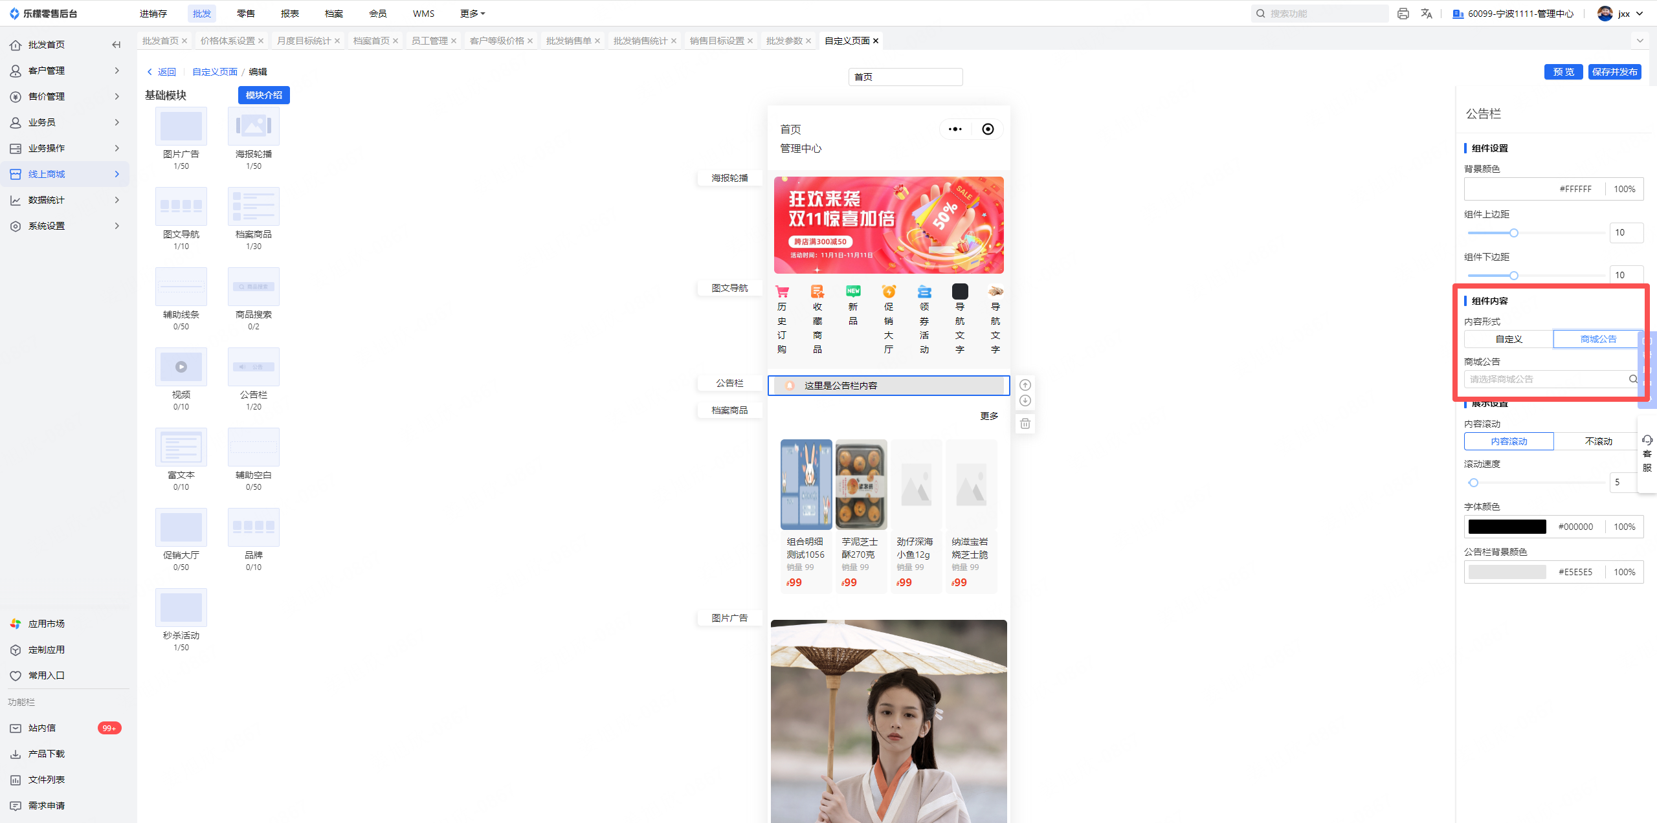The image size is (1657, 823).
Task: Select 自定义 content form option
Action: coord(1509,339)
